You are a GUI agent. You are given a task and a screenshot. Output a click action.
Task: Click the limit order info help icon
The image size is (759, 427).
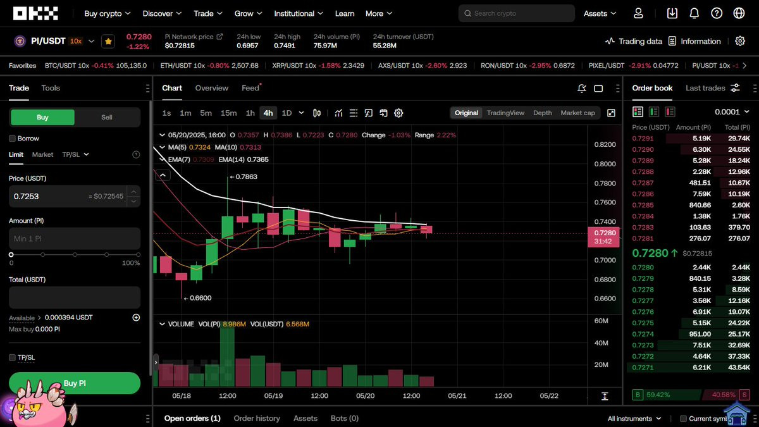click(x=136, y=154)
